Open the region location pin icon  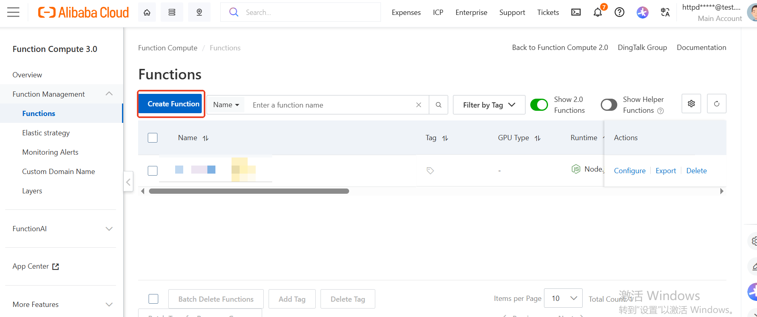(x=199, y=12)
